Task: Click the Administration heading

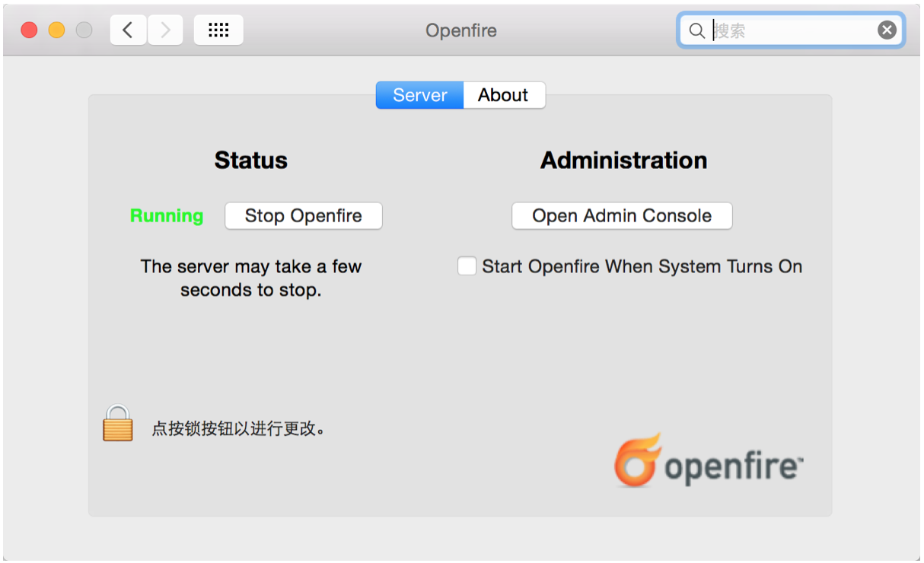Action: pyautogui.click(x=624, y=160)
